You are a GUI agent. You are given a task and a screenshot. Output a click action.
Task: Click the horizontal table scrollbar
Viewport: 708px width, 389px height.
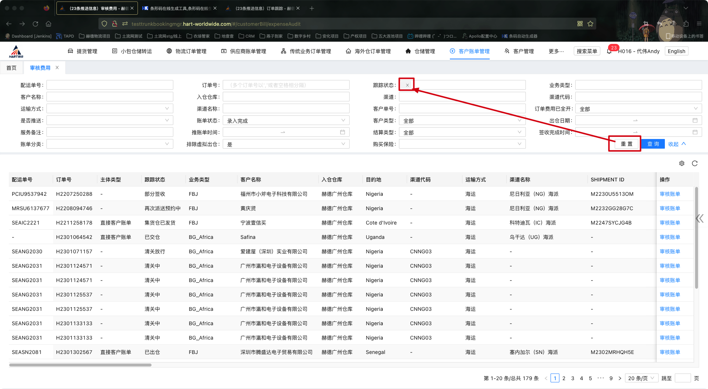click(x=80, y=365)
